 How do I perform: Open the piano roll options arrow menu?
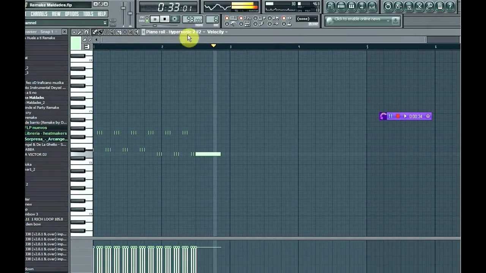(x=74, y=32)
